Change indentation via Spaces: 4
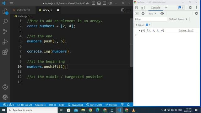201x113 pixels. pyautogui.click(x=40, y=105)
